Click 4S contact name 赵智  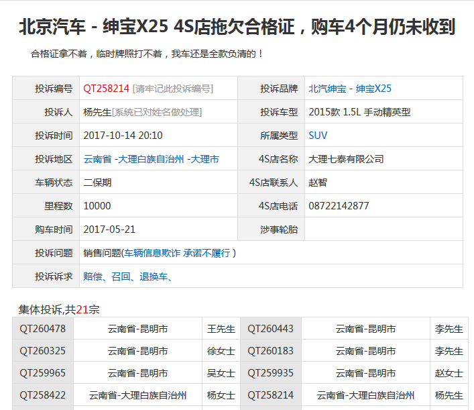pos(318,183)
